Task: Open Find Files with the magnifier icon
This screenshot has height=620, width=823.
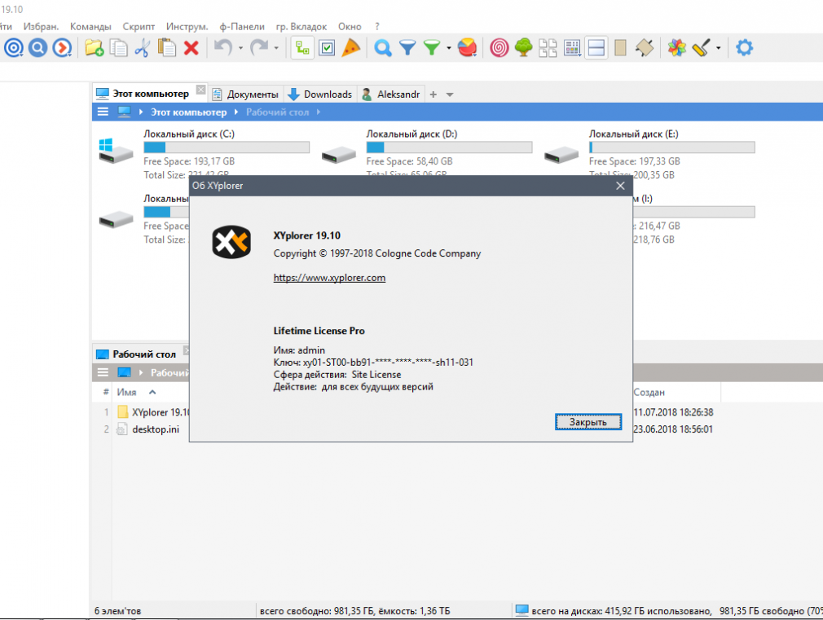Action: [x=383, y=48]
